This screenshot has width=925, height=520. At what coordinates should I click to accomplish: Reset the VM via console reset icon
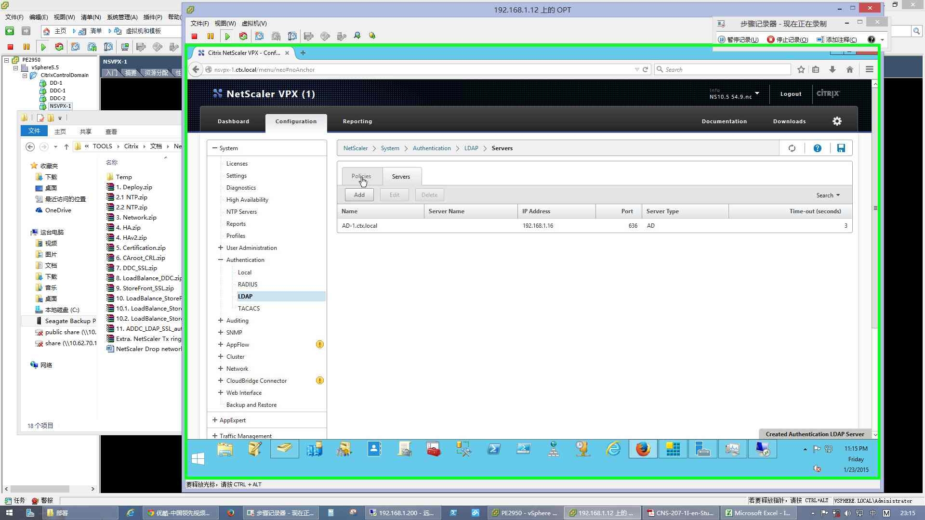point(243,36)
